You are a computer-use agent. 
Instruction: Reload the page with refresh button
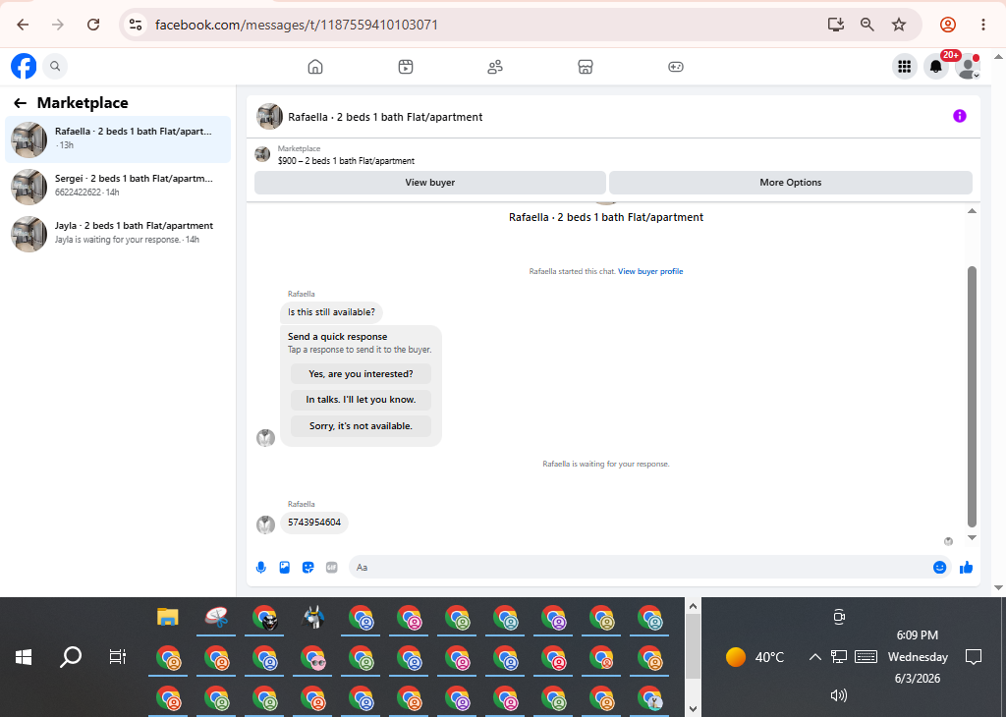tap(93, 25)
